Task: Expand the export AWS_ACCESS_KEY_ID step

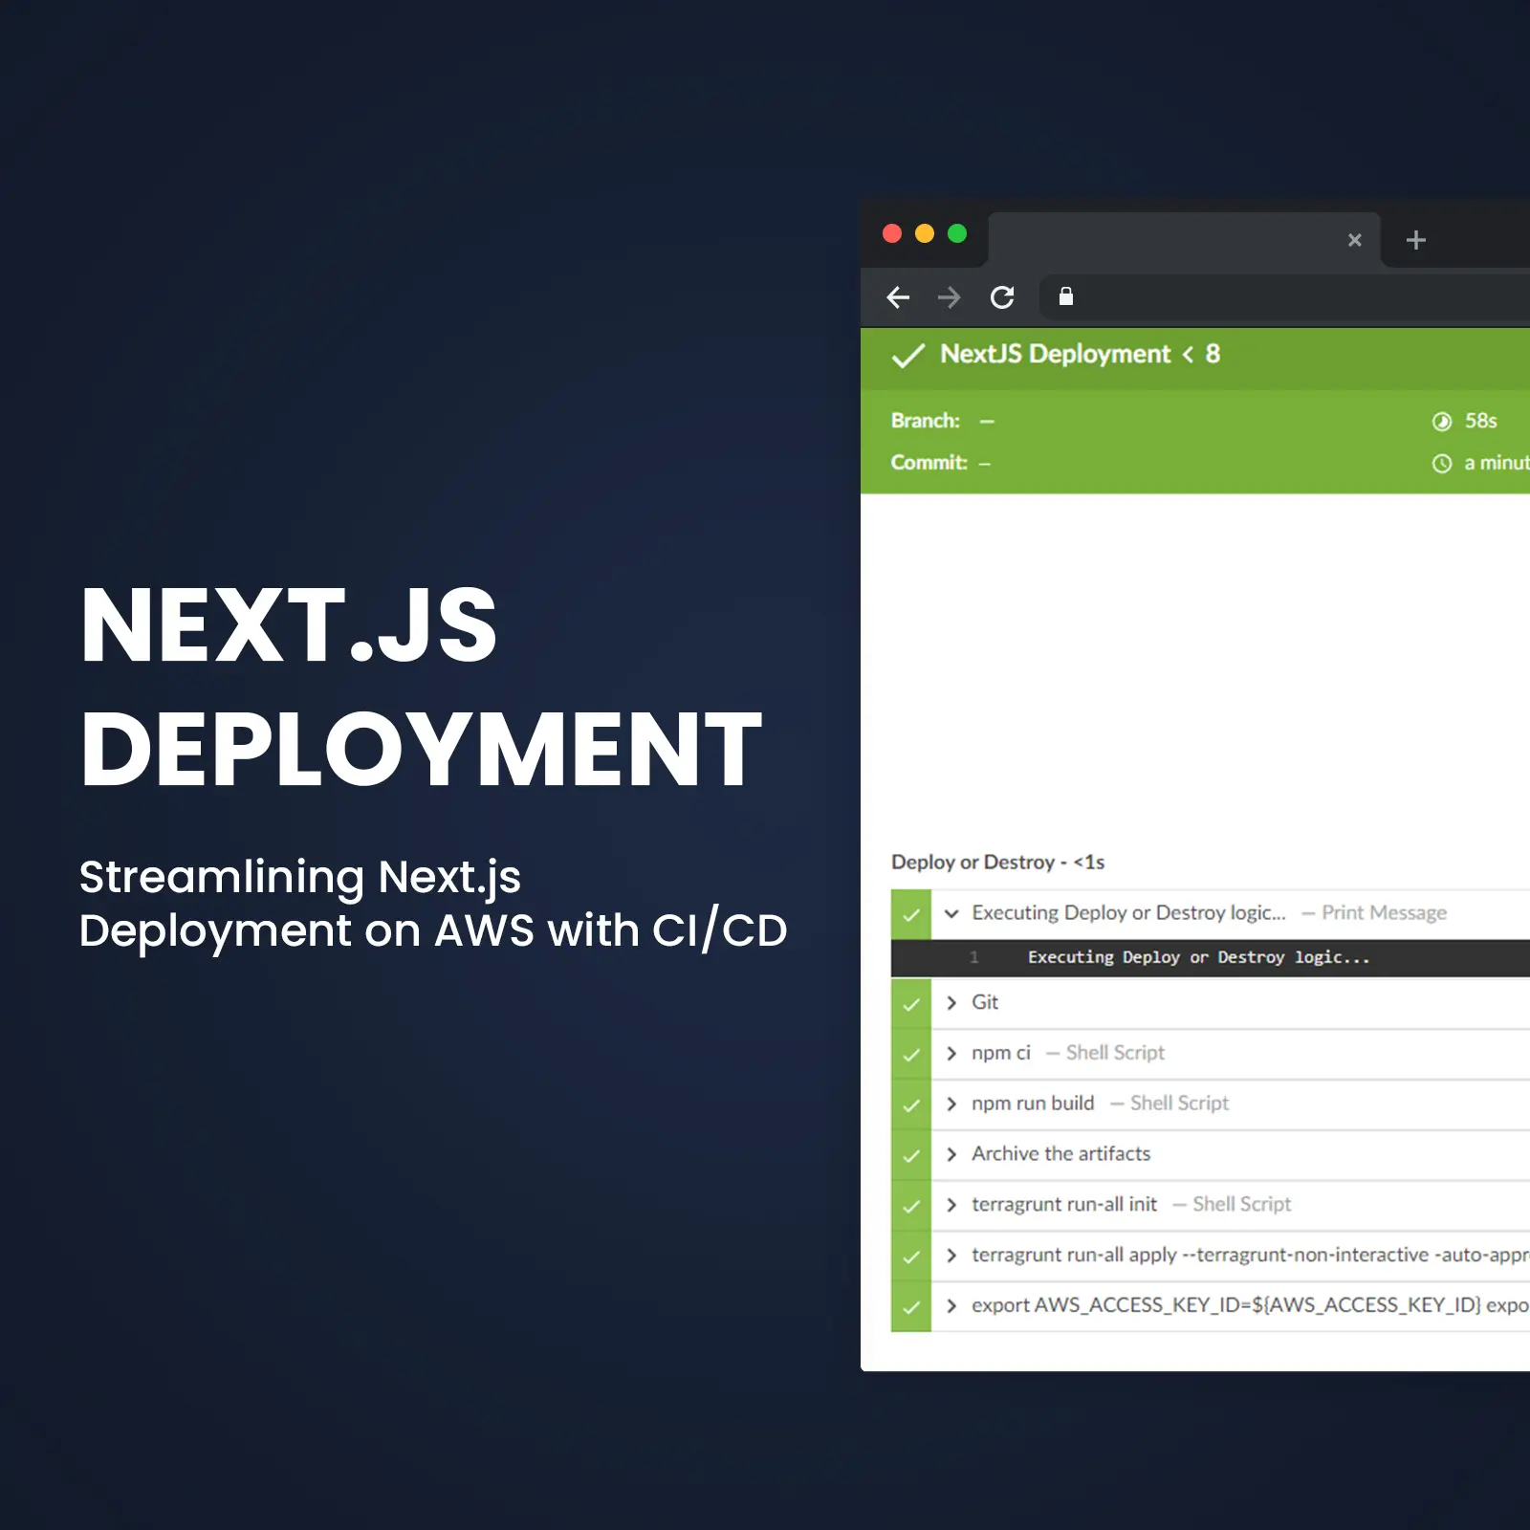Action: 951,1305
